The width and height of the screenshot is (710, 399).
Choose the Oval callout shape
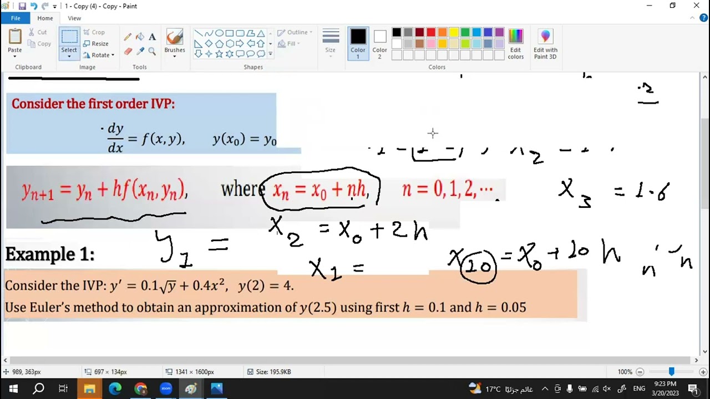pyautogui.click(x=250, y=54)
